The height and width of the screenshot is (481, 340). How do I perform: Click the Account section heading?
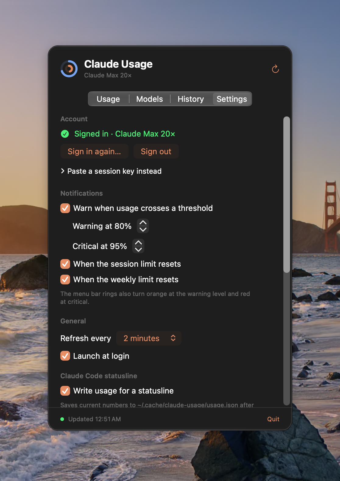pos(74,119)
